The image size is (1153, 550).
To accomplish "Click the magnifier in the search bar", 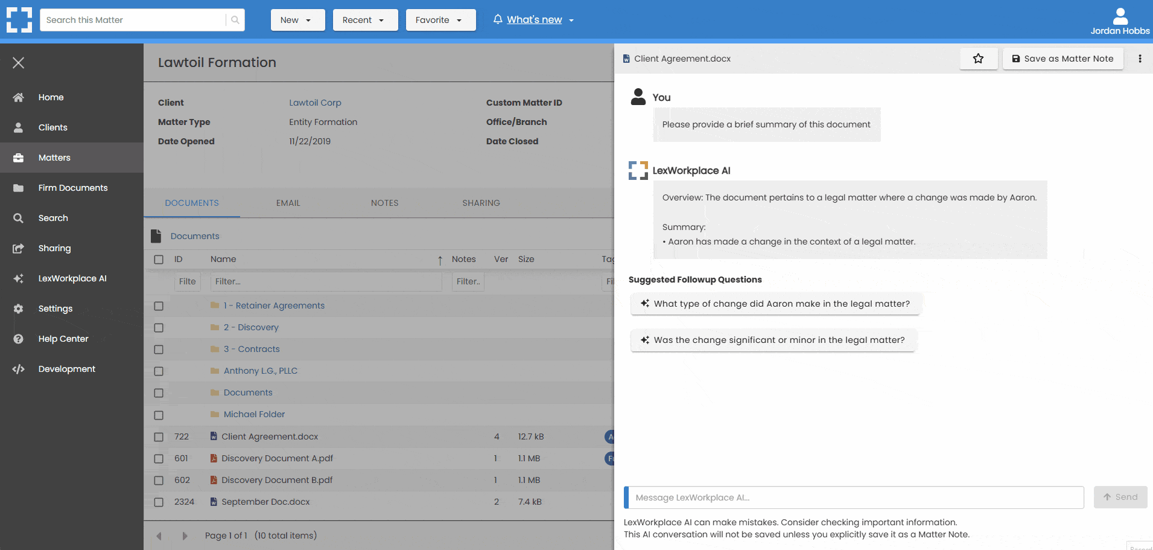I will pos(235,19).
